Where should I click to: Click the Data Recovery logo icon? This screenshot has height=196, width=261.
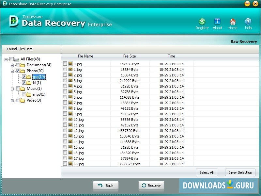14,21
